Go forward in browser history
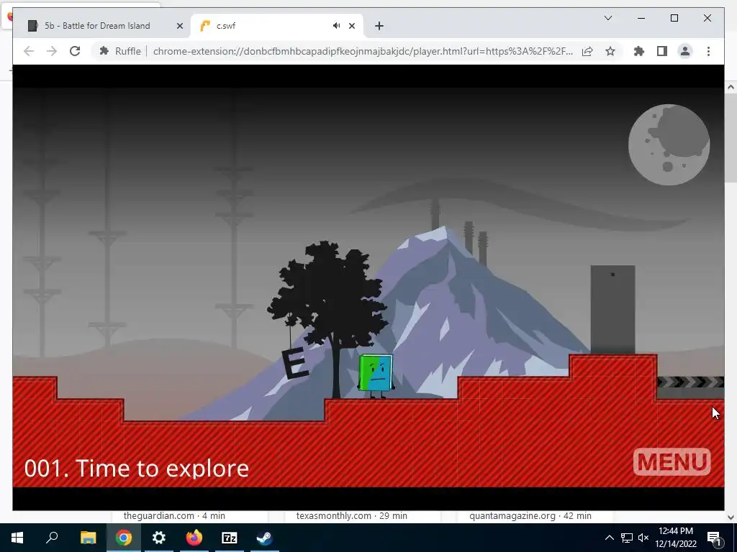Viewport: 737px width, 552px height. coord(52,51)
